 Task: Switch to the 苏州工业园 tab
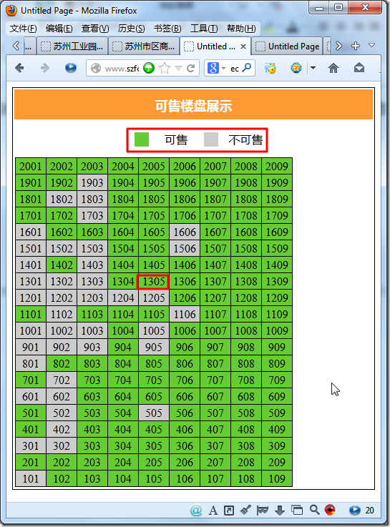[x=72, y=46]
